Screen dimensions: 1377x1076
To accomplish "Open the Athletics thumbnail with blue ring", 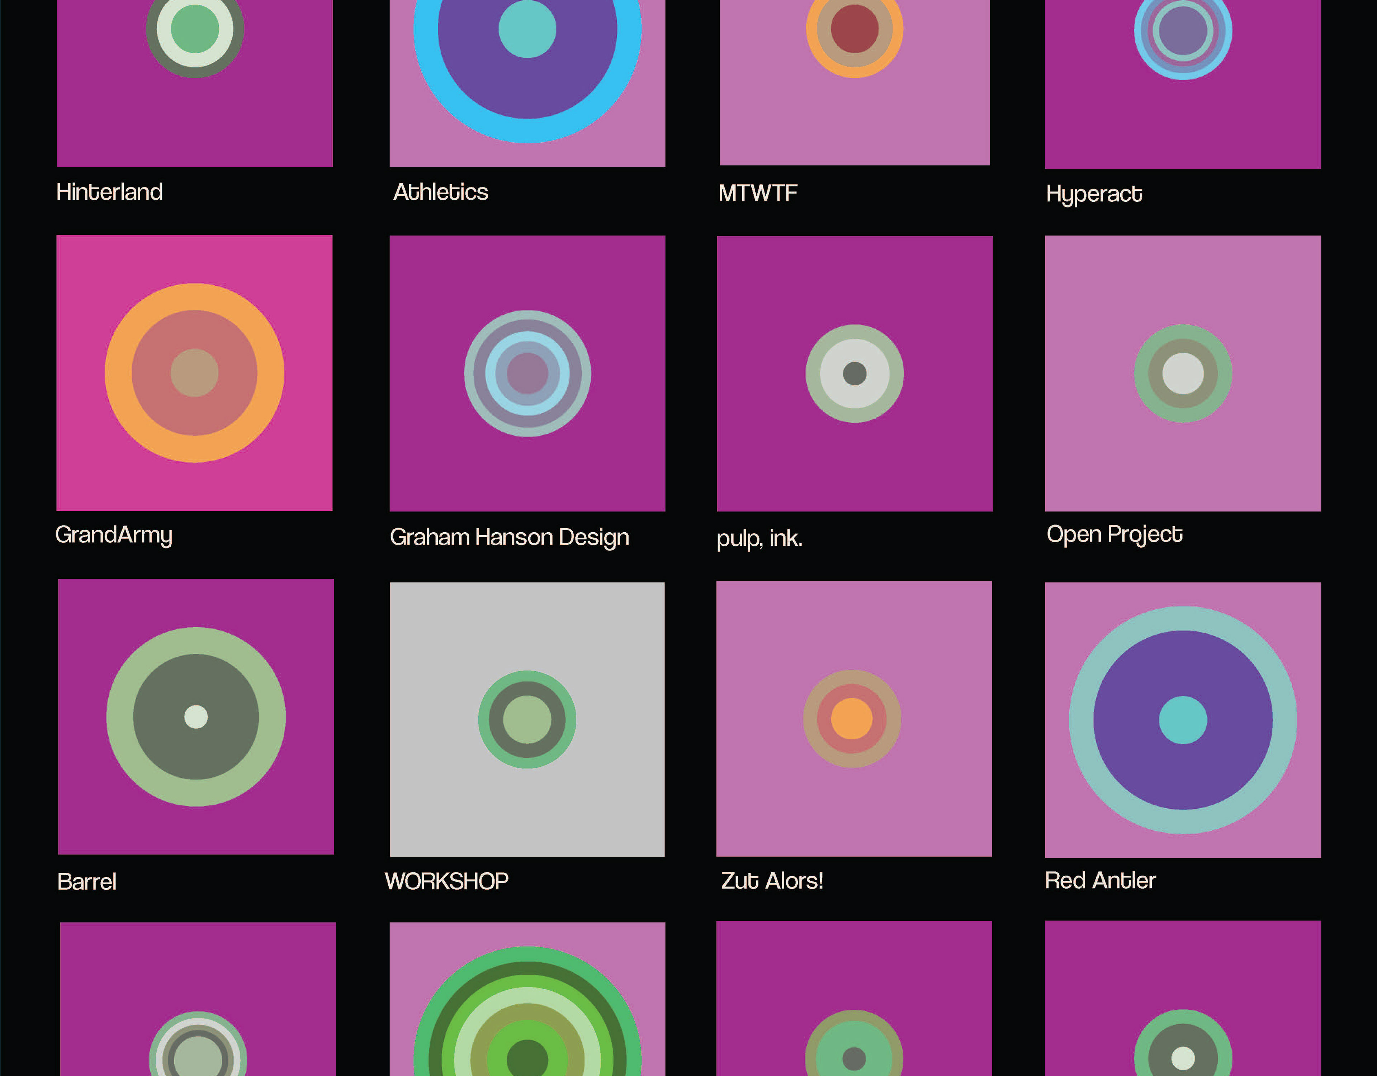I will pyautogui.click(x=527, y=83).
